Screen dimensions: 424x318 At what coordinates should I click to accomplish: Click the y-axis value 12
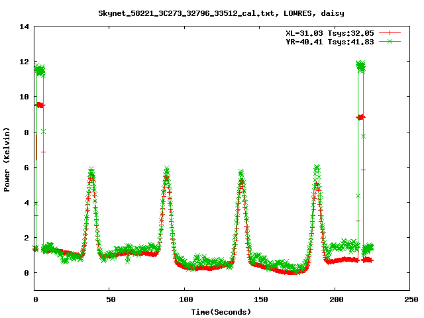(x=24, y=62)
